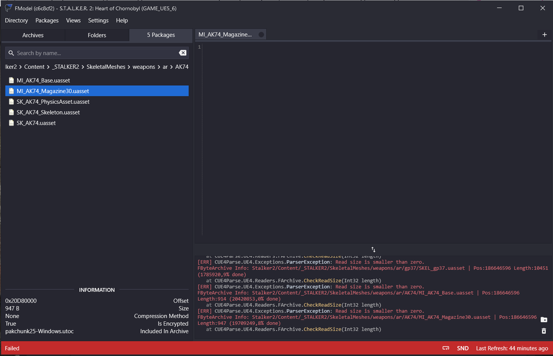Open the output folder icon in log panel
This screenshot has height=356, width=553.
(x=544, y=320)
